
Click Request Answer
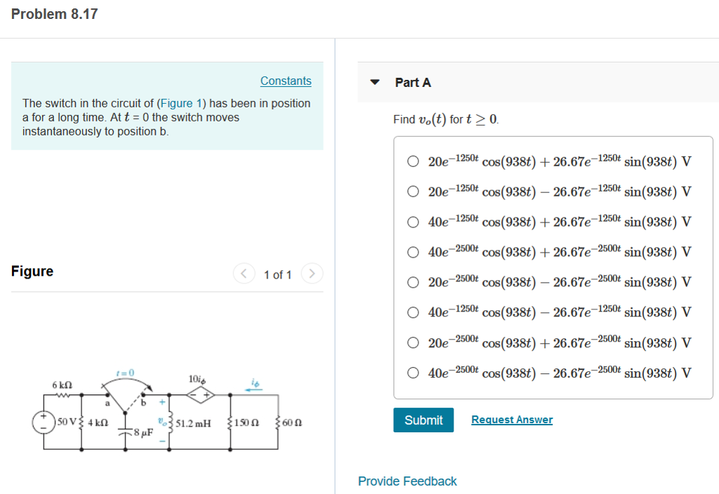(x=511, y=420)
